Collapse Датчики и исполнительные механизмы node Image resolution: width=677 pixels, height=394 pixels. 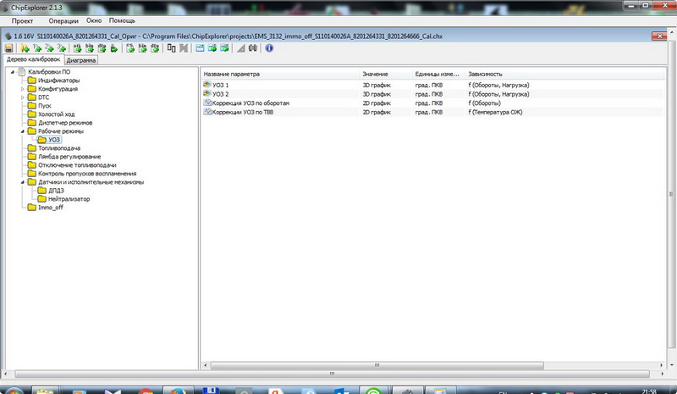click(23, 182)
